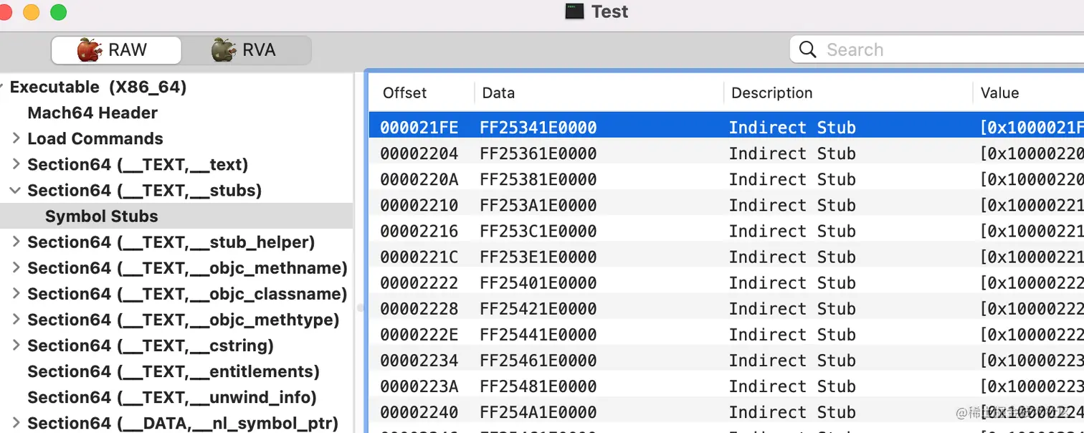Click the search magnifying glass icon
Image resolution: width=1084 pixels, height=433 pixels.
(807, 49)
